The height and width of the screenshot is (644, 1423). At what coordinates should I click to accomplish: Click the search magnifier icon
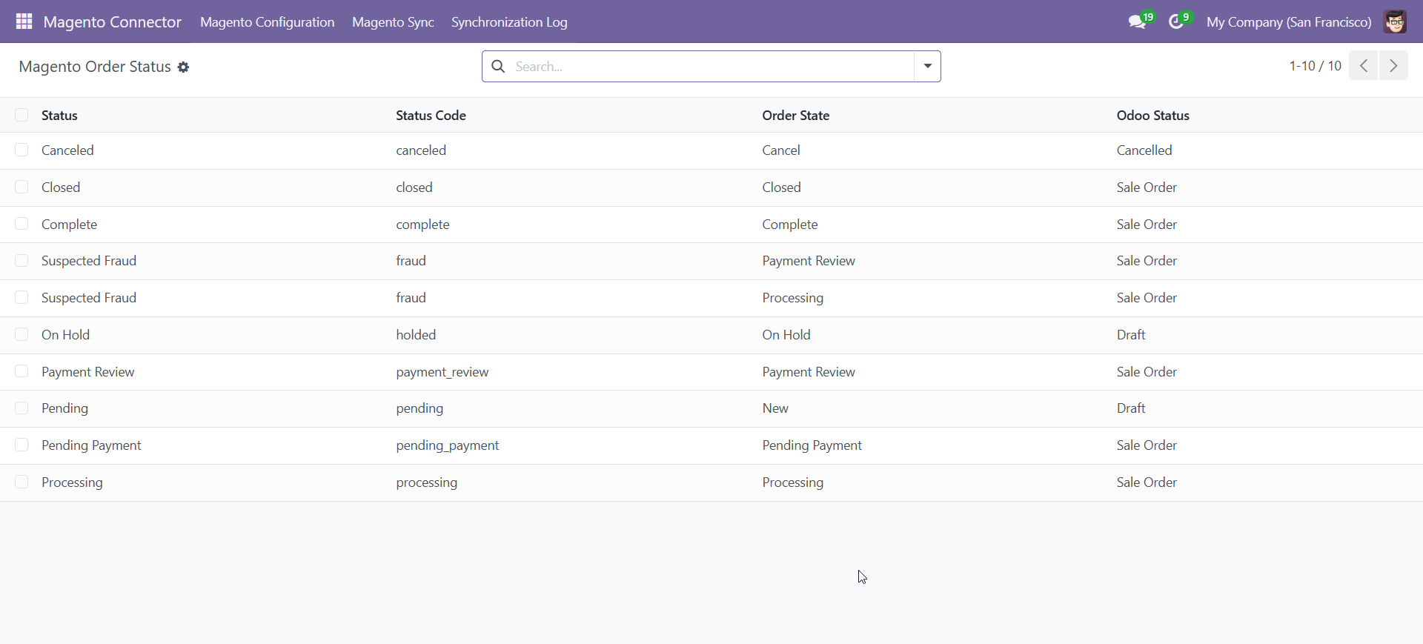pyautogui.click(x=499, y=67)
